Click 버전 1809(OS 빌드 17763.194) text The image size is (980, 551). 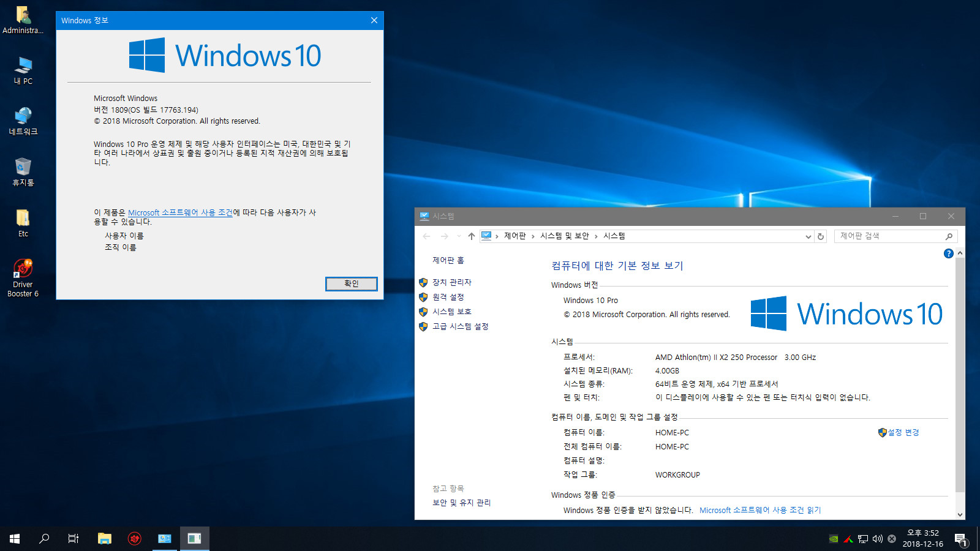click(146, 110)
